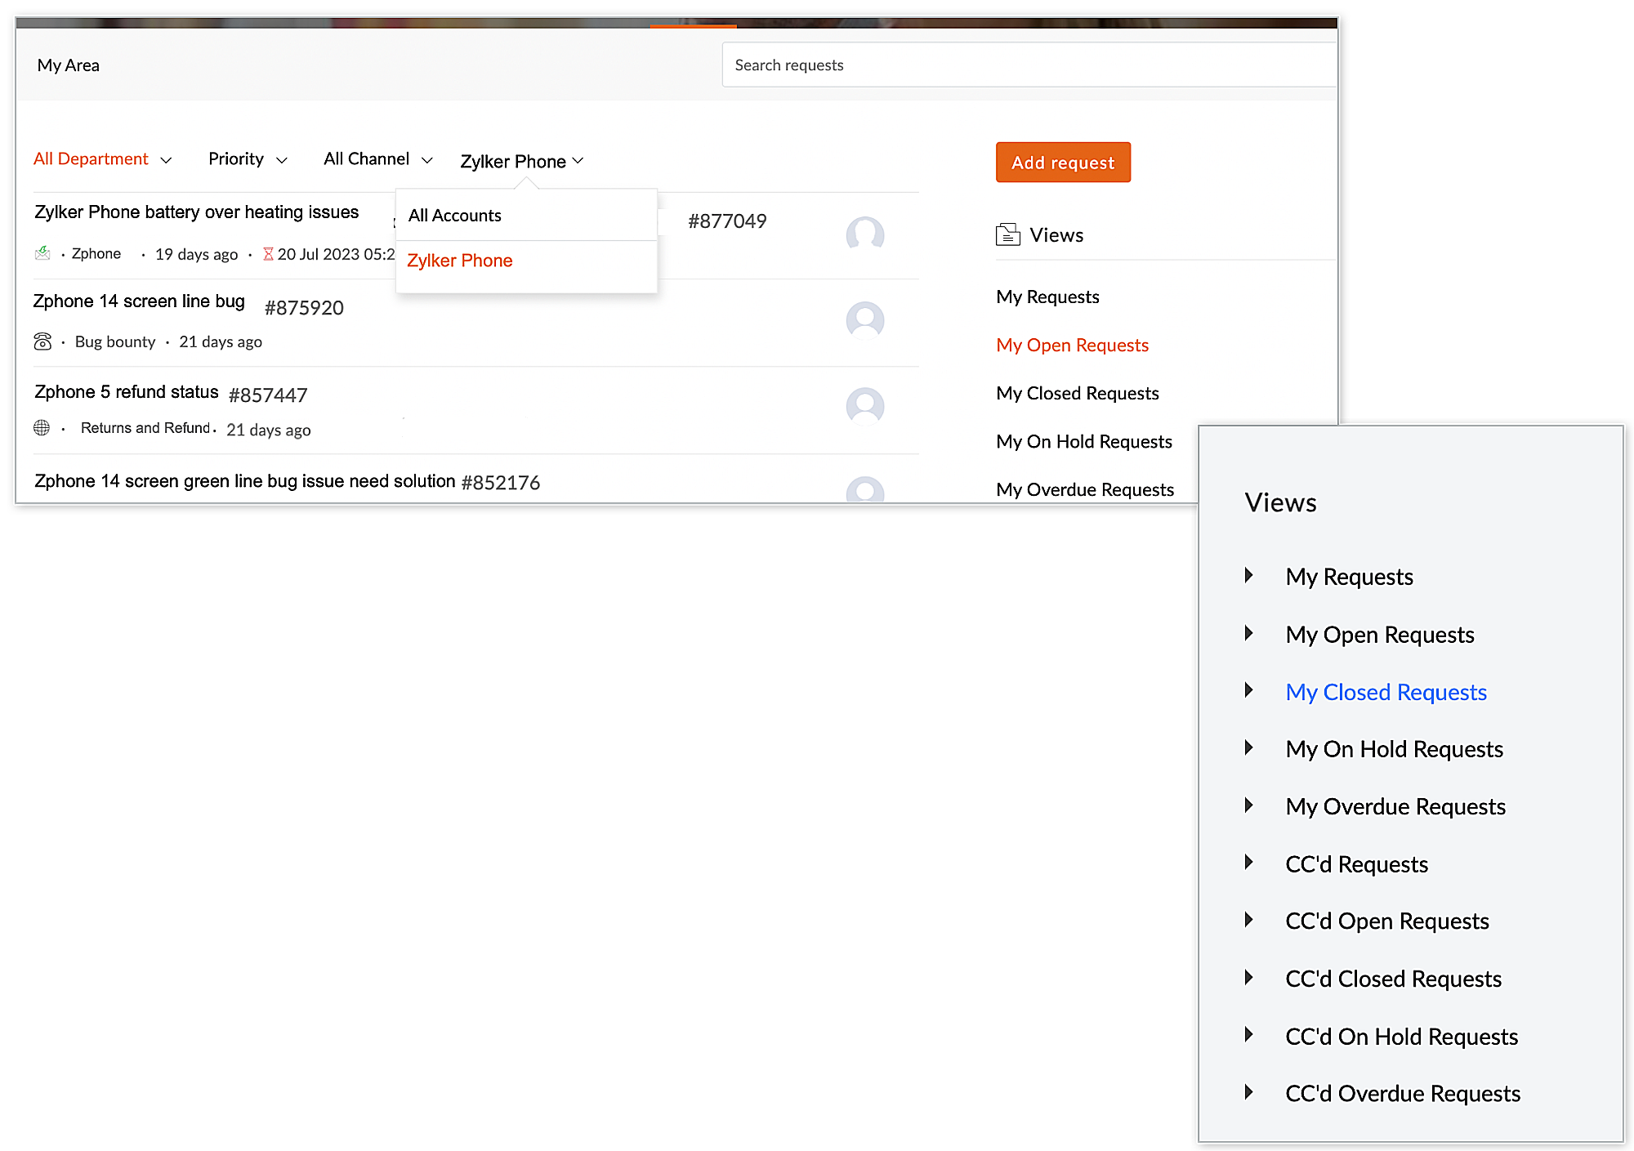Click the avatar for ticket #877049

point(864,234)
